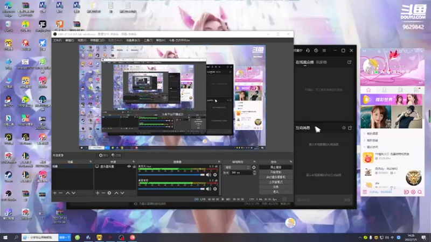Remove selected source with minus icon

(103, 193)
